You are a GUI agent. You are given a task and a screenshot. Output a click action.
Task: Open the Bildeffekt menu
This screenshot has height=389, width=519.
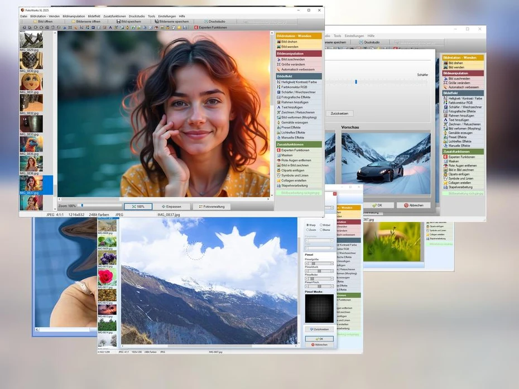point(94,16)
